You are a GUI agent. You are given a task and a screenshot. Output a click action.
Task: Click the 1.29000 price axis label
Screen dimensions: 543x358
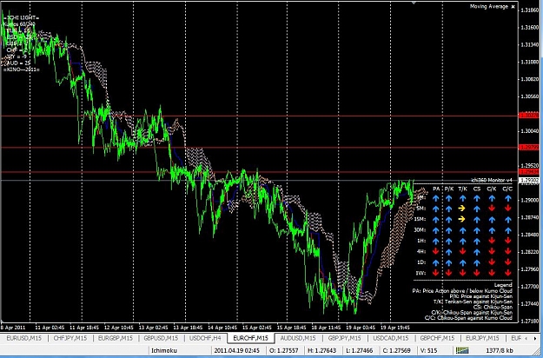point(529,201)
